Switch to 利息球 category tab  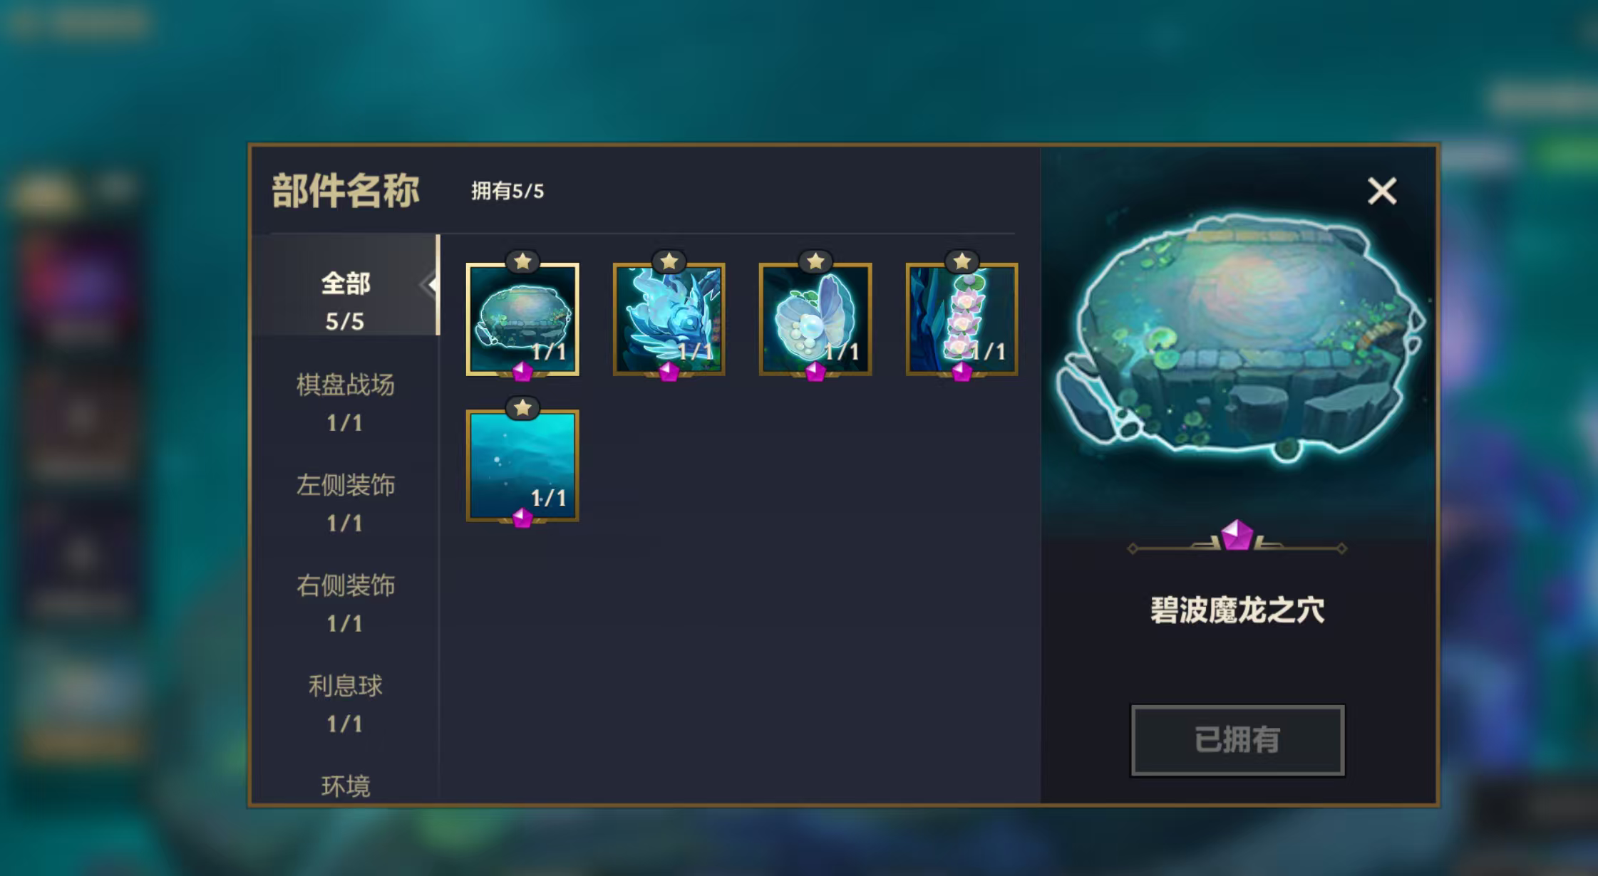[345, 704]
